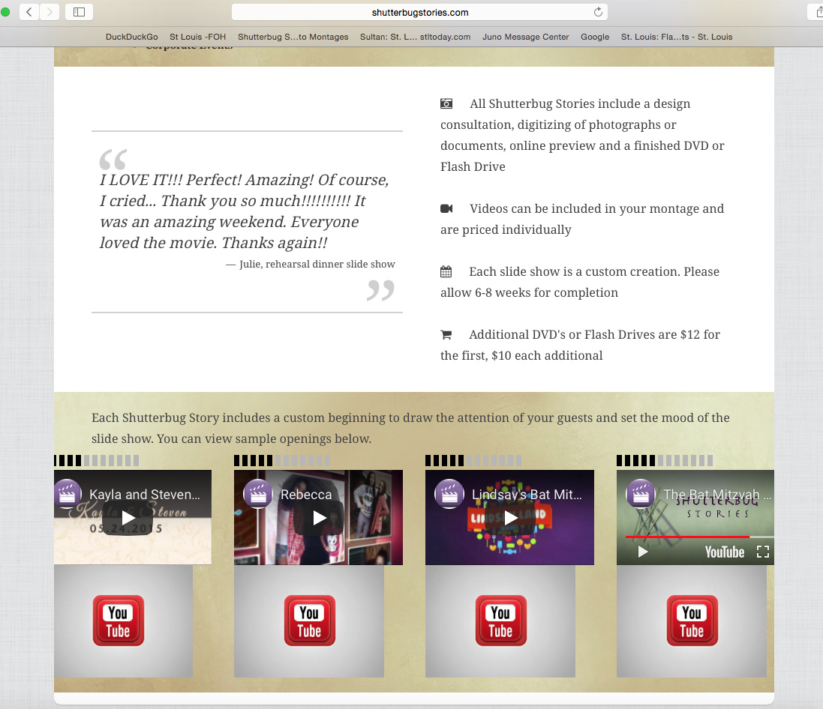Click the channel avatar on The Bat Mitzvah video

(x=641, y=494)
